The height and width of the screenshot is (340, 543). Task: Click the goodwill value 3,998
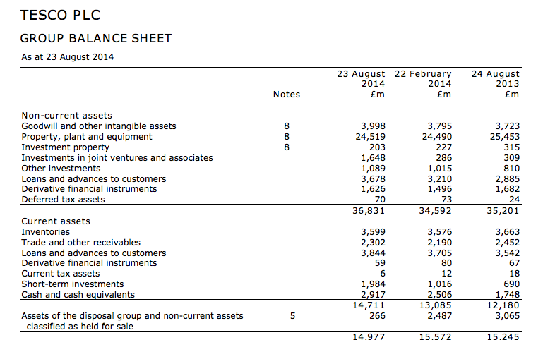click(373, 126)
